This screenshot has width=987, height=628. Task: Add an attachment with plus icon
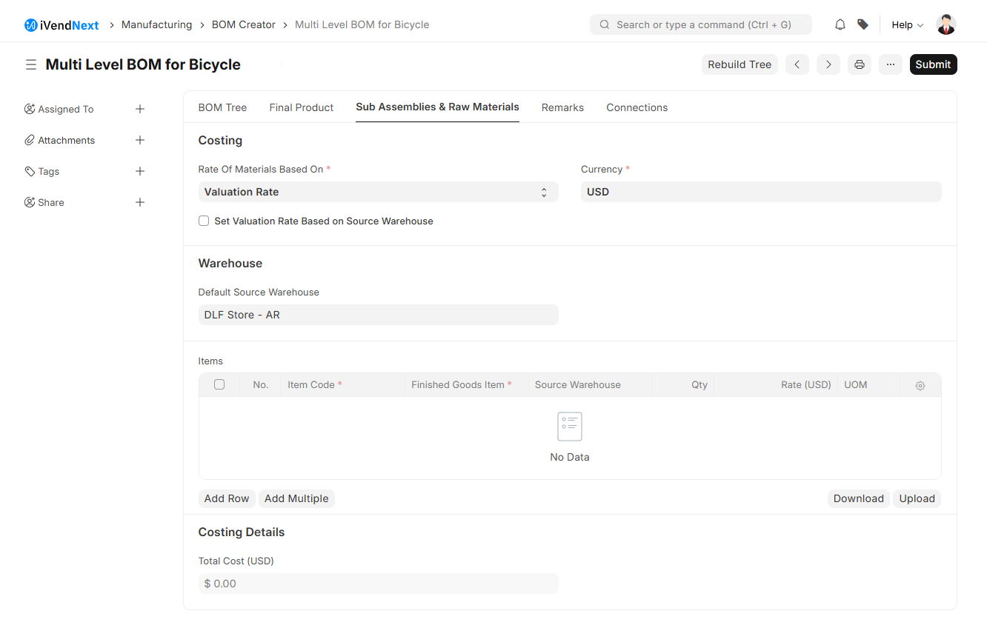pyautogui.click(x=140, y=140)
